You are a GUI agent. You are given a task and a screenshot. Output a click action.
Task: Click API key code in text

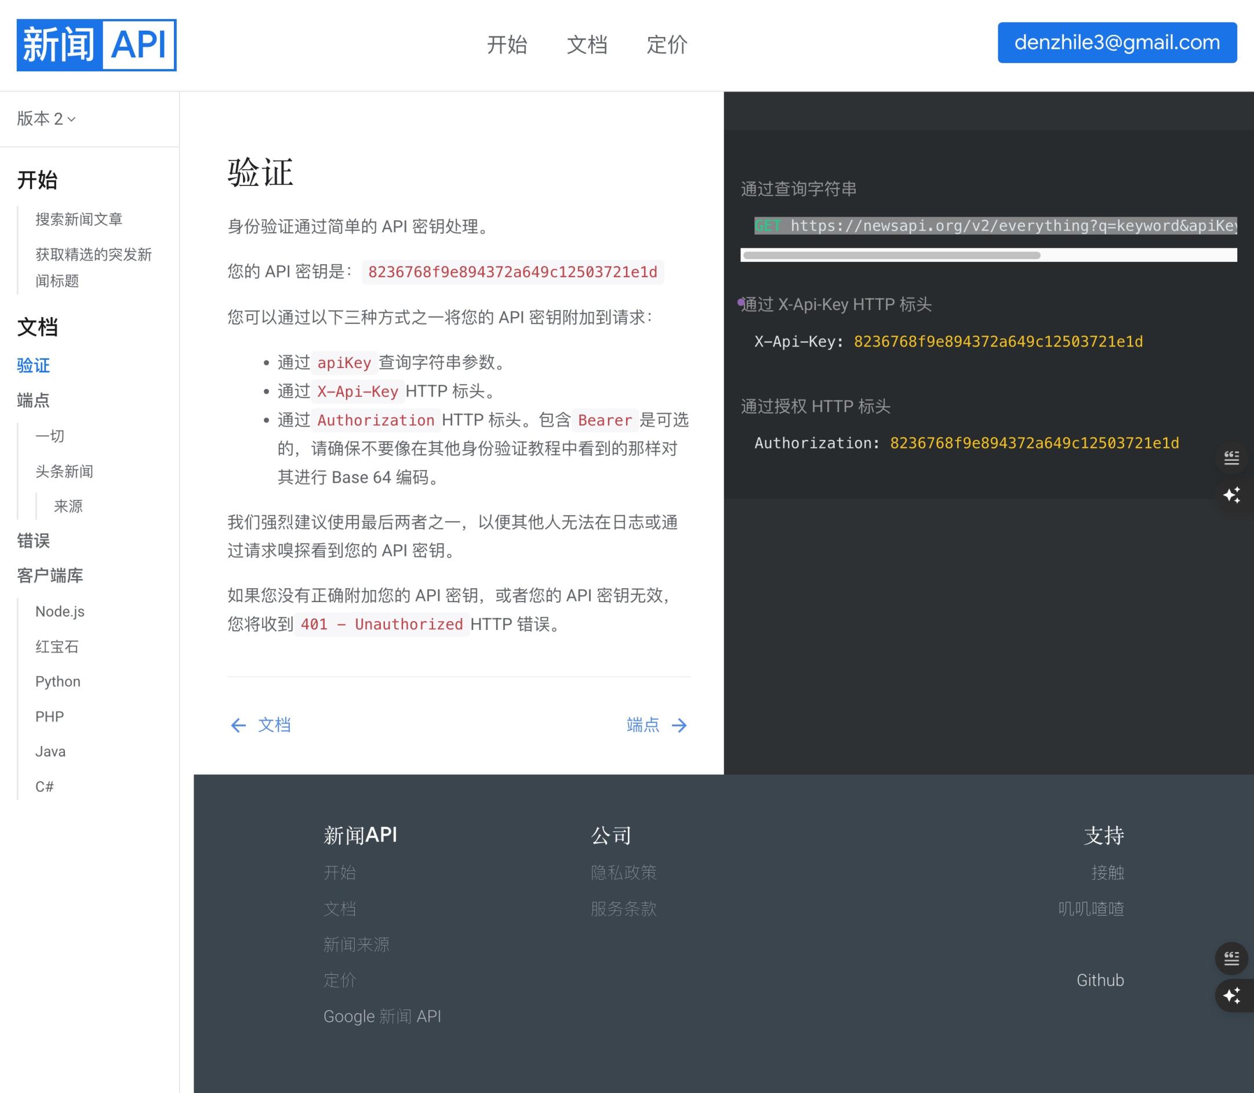(x=512, y=272)
